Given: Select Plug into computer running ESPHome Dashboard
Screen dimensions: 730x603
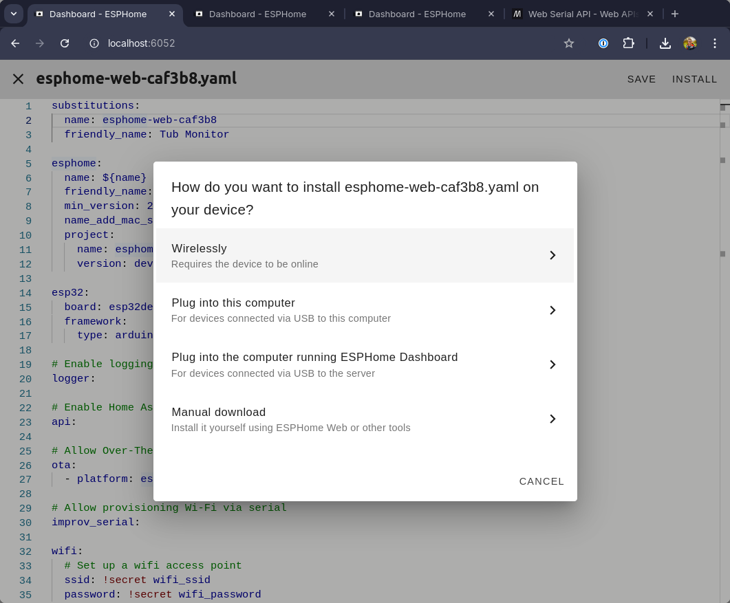Looking at the screenshot, I should tap(365, 364).
